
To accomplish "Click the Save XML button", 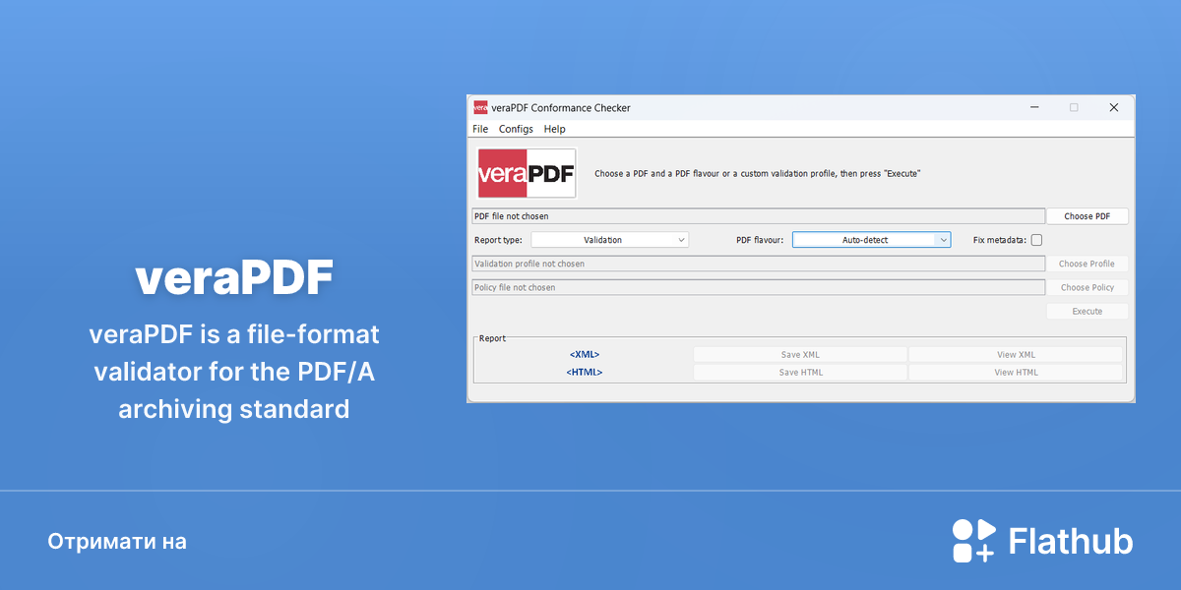I will 800,355.
